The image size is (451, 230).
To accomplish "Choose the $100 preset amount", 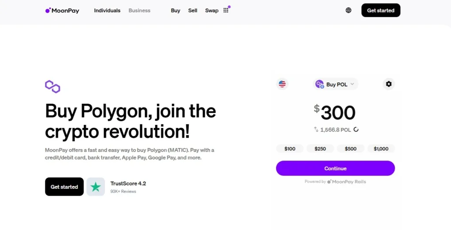I will 290,149.
